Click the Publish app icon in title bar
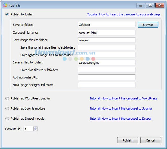 click(x=5, y=5)
